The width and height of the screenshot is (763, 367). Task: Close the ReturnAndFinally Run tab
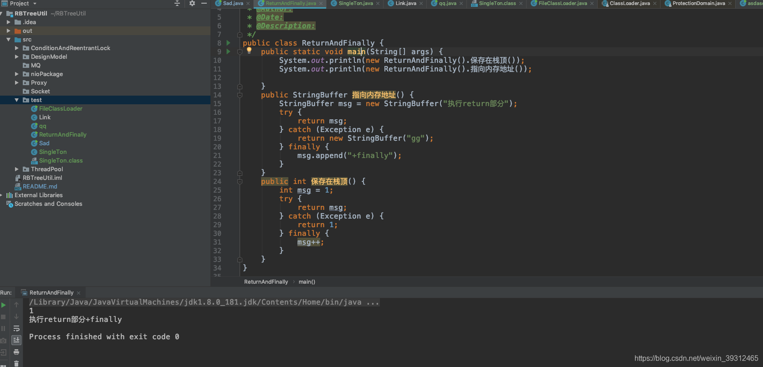[x=78, y=293]
